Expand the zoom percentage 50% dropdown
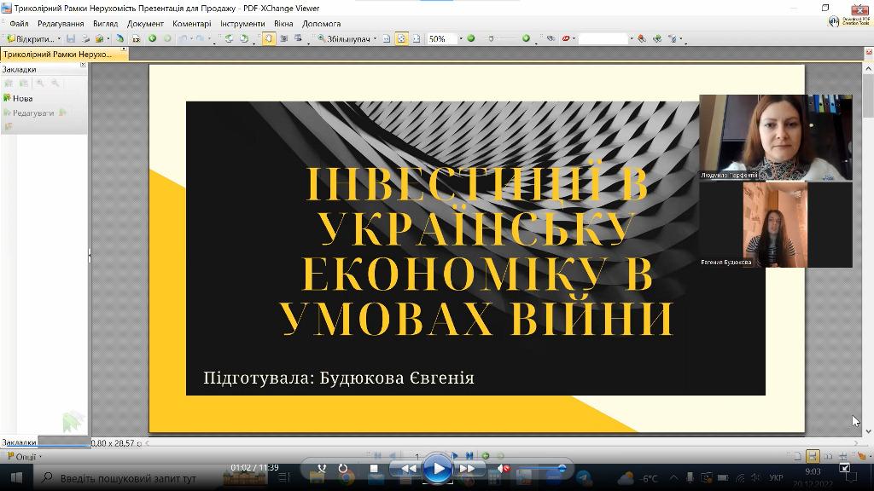The image size is (874, 491). point(461,38)
